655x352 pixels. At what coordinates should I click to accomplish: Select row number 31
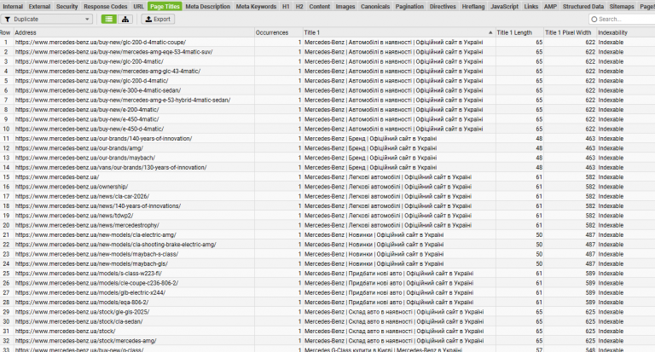(x=6, y=332)
